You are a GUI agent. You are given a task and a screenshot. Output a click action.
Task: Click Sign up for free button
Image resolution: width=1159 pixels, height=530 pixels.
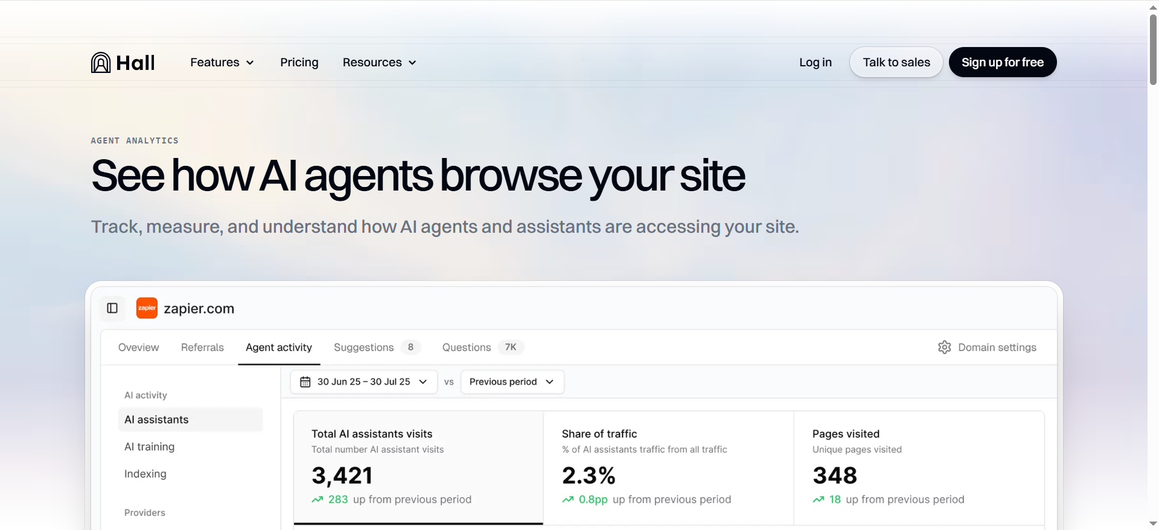[1003, 62]
